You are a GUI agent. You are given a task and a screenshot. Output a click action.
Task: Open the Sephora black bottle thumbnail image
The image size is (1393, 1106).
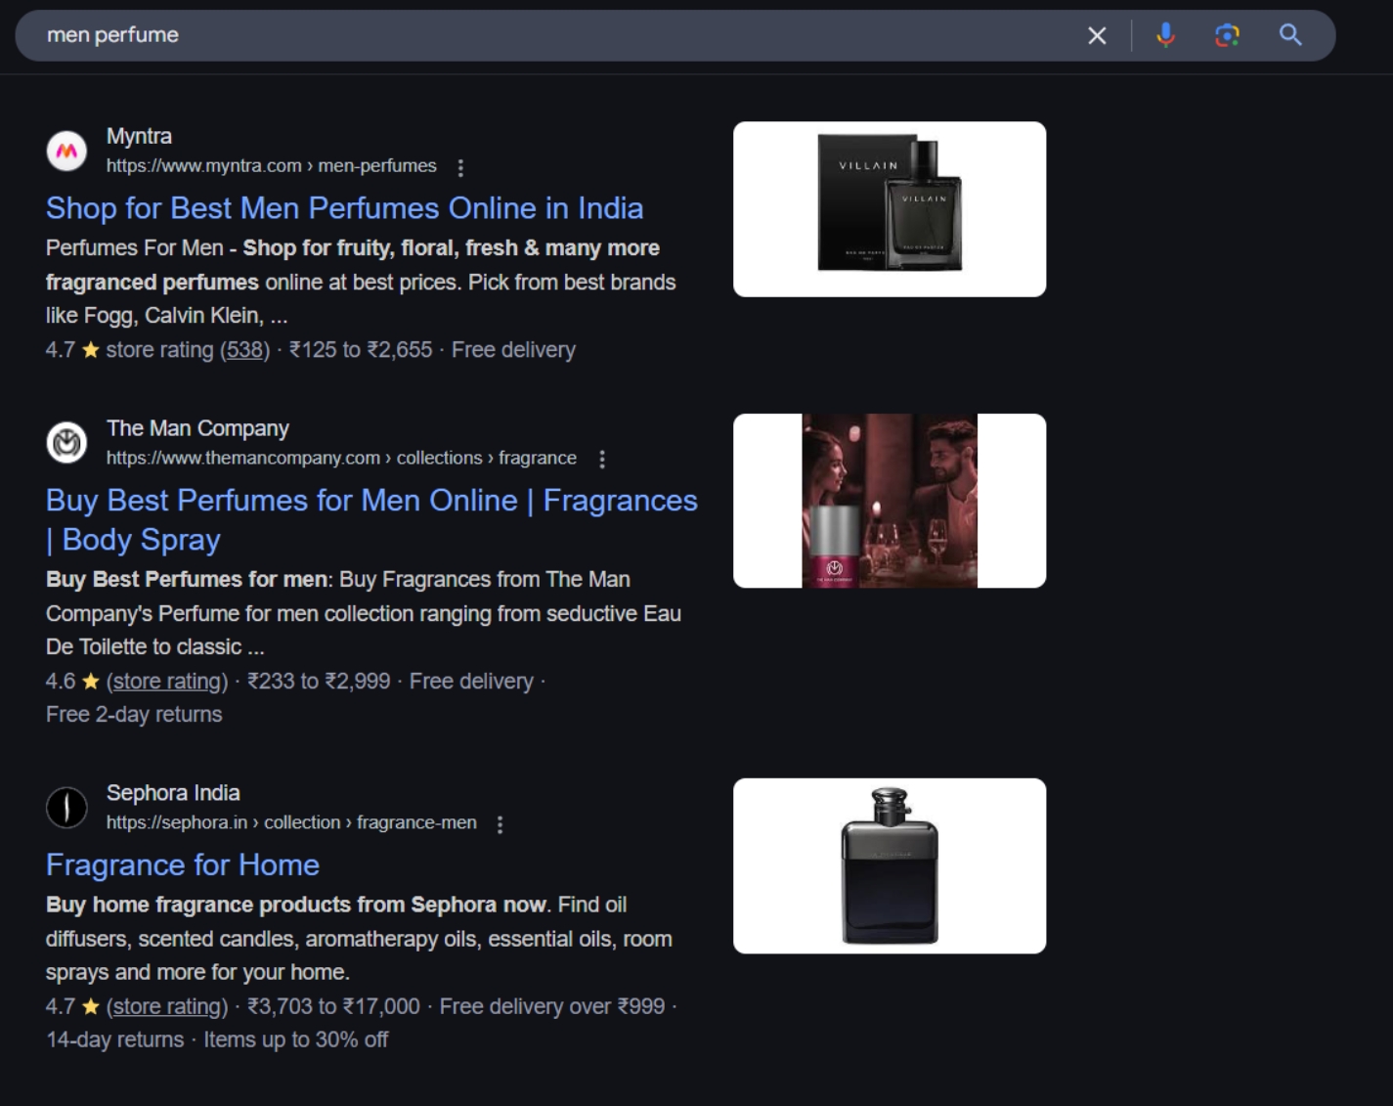click(890, 865)
